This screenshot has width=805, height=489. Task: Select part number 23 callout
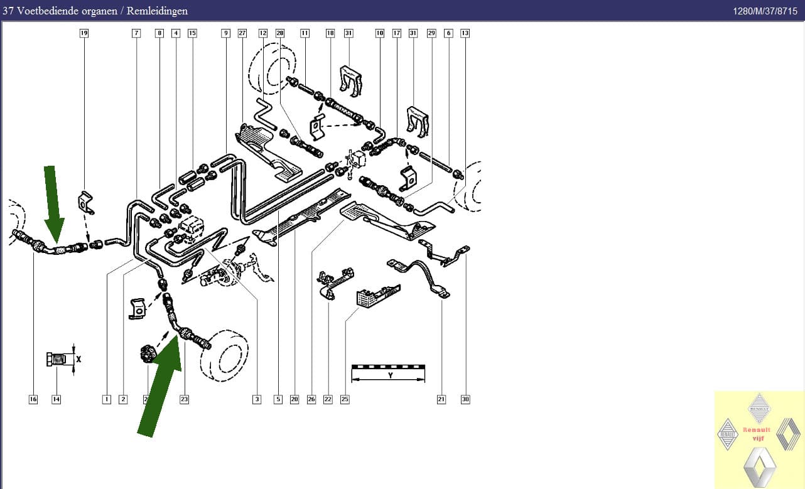pyautogui.click(x=184, y=399)
